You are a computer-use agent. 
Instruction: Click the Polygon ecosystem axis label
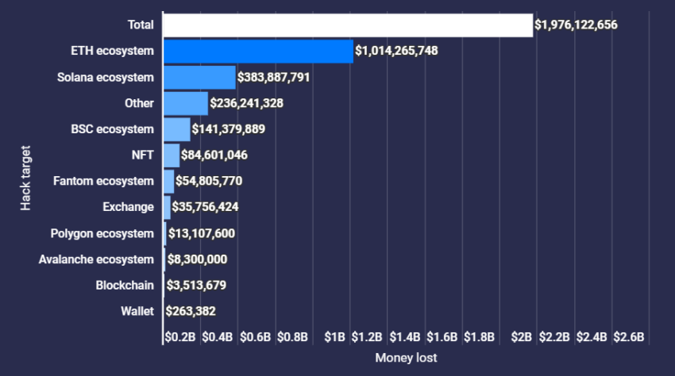pyautogui.click(x=102, y=233)
